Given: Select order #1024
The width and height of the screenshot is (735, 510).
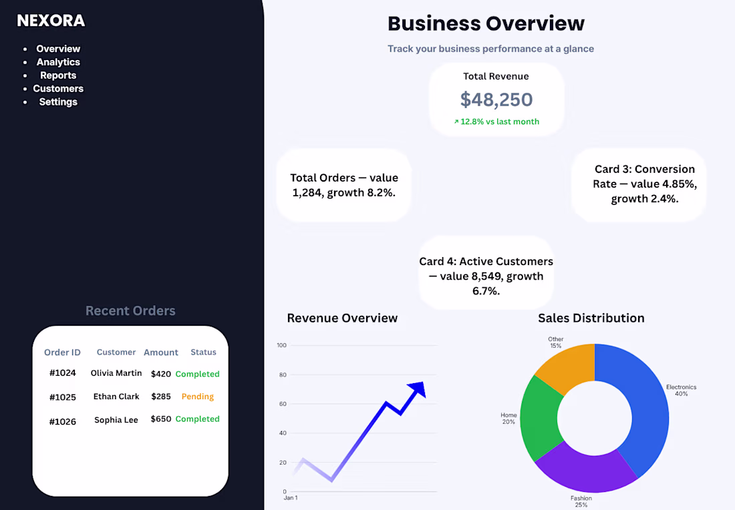Looking at the screenshot, I should [x=62, y=372].
